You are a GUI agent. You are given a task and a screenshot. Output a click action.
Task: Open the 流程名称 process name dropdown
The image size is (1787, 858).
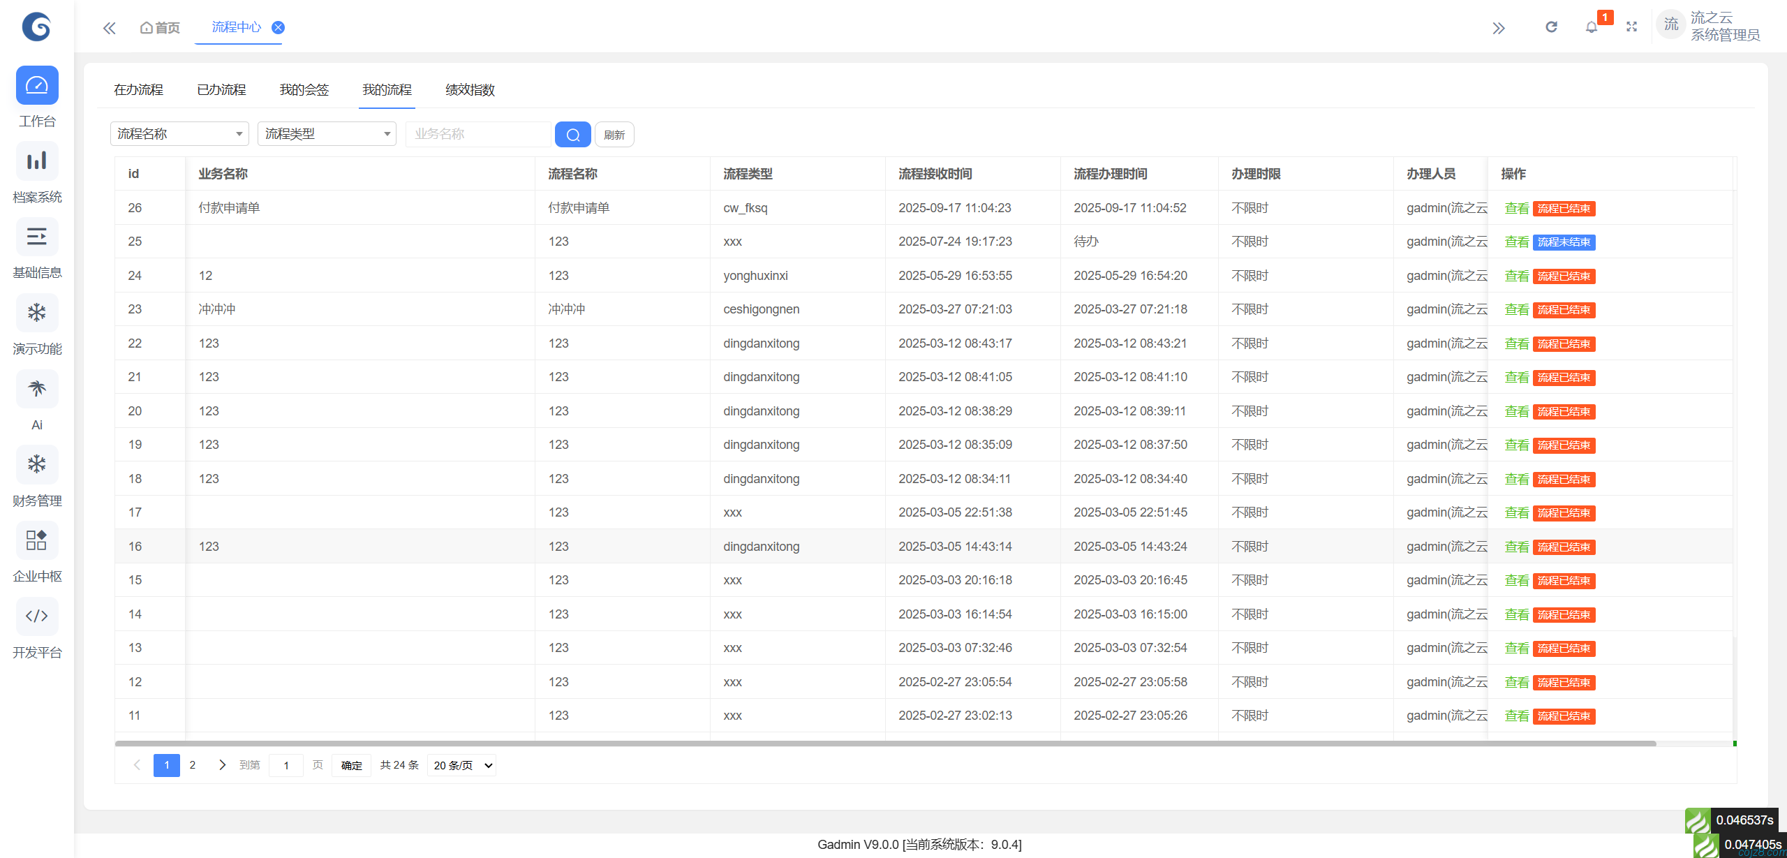coord(179,133)
